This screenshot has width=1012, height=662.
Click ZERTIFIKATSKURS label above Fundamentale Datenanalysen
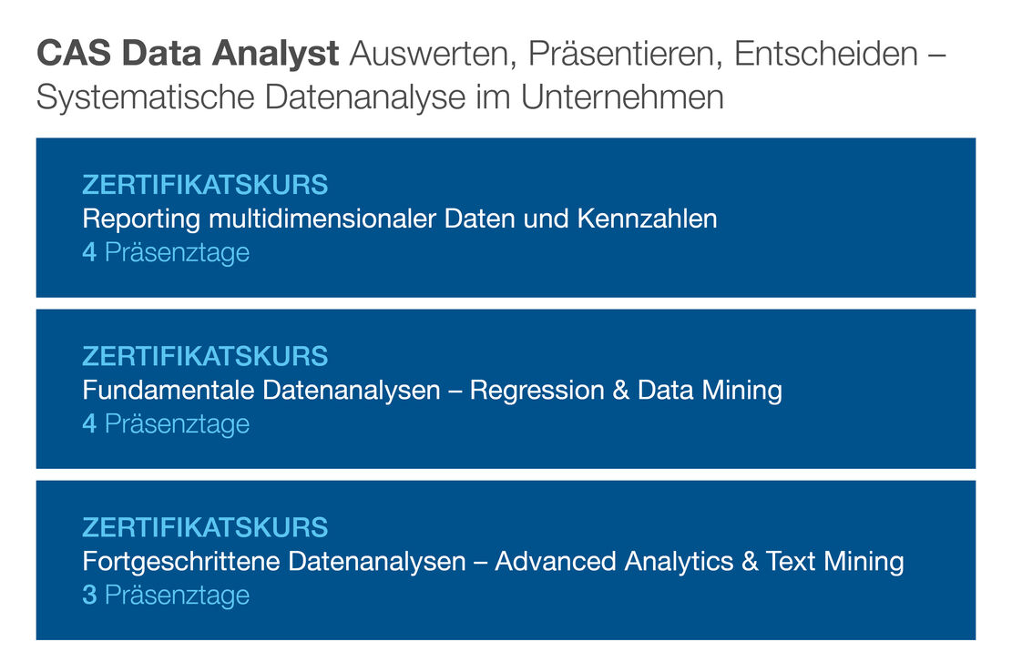click(205, 356)
